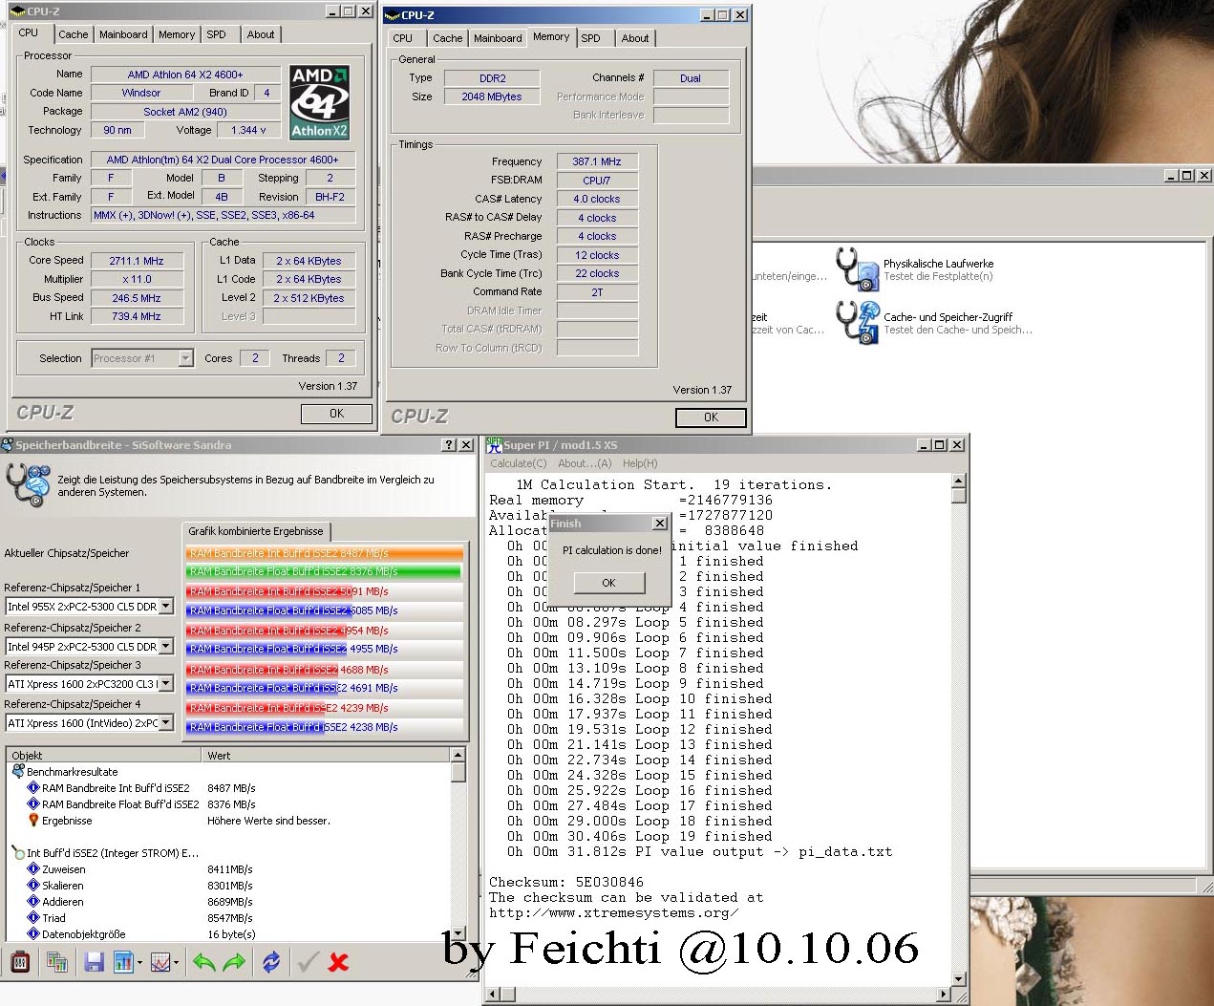Image resolution: width=1214 pixels, height=1006 pixels.
Task: Click Super PI horizontal scrollbar left arrow
Action: pyautogui.click(x=494, y=995)
